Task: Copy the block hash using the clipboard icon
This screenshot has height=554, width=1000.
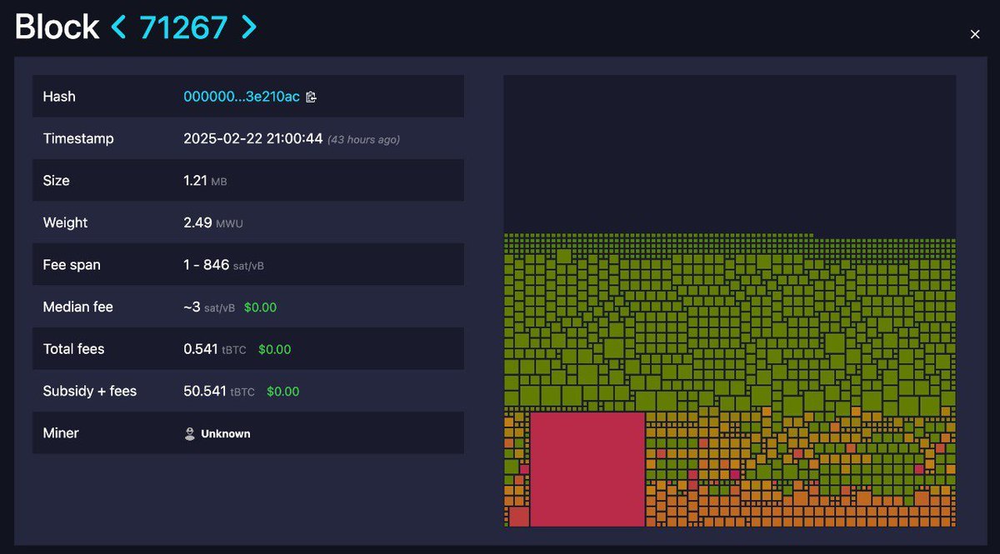Action: click(x=310, y=96)
